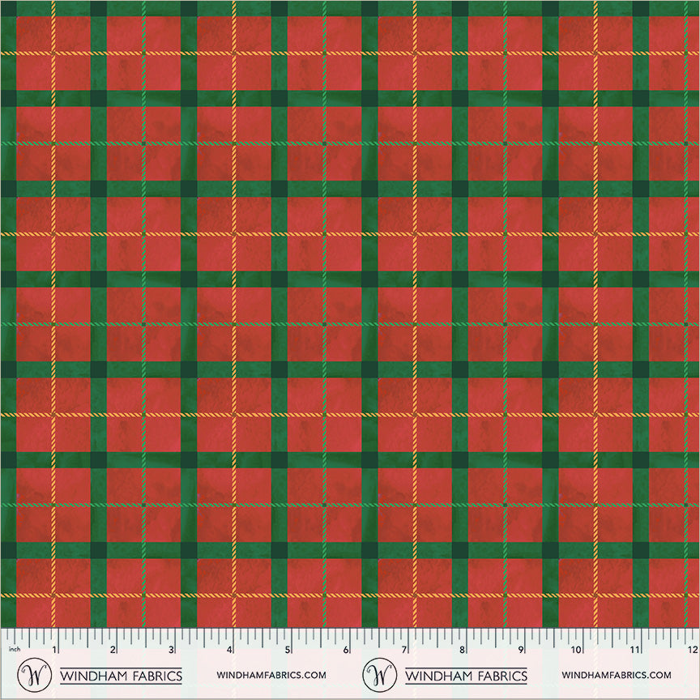Click the right Windham W circle logo
This screenshot has height=700, width=700.
(379, 675)
